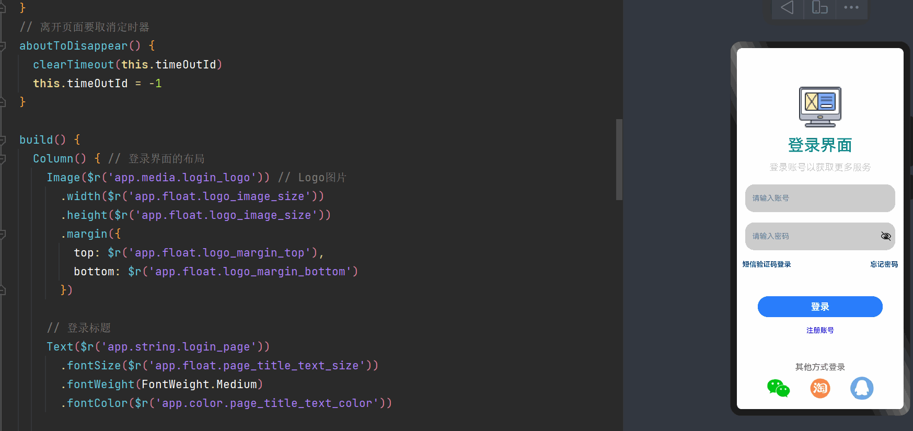
Task: Click the .fontWeight(FontWeight.Medium) line
Action: [x=161, y=385]
